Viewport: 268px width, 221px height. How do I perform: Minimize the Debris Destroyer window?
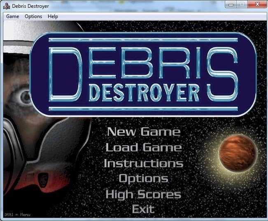point(231,4)
